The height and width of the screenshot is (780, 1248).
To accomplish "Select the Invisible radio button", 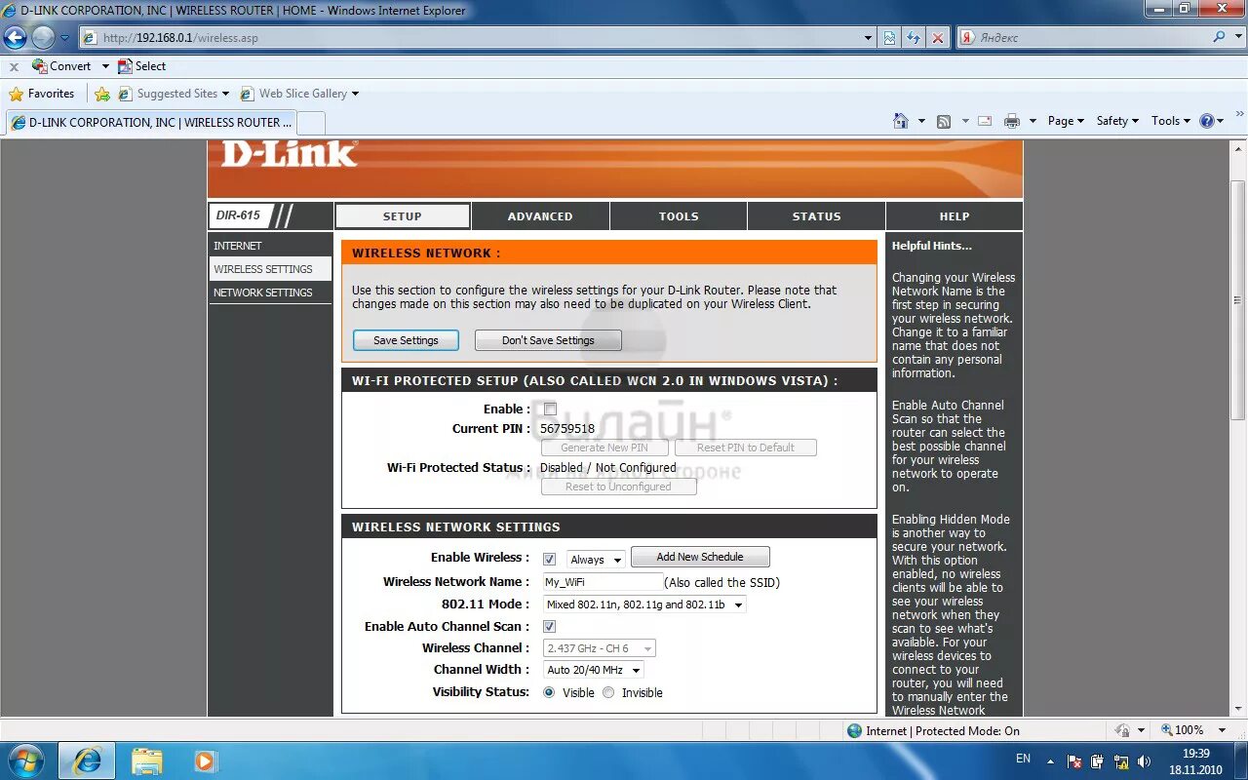I will pyautogui.click(x=608, y=692).
